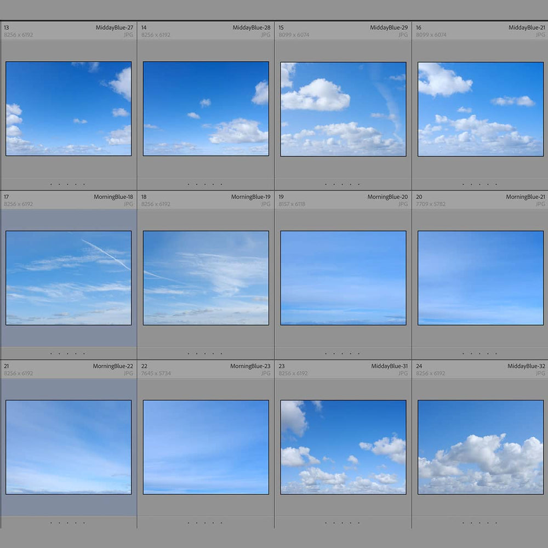Select the MorningBlue-18 contrail photo
548x548 pixels.
(68, 278)
